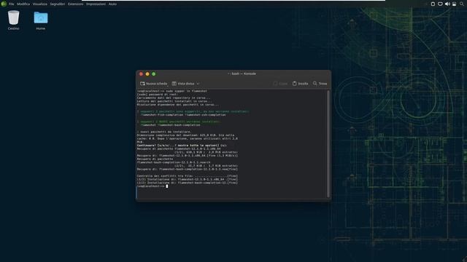Select the Cestino trash icon on desktop
The image size is (467, 262).
13,20
